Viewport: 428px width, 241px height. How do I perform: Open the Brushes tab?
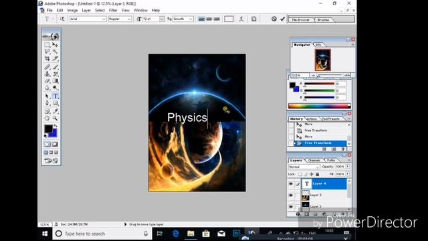pyautogui.click(x=324, y=19)
